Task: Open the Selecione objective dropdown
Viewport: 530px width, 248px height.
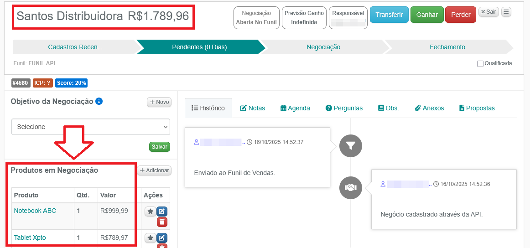Action: coord(90,127)
